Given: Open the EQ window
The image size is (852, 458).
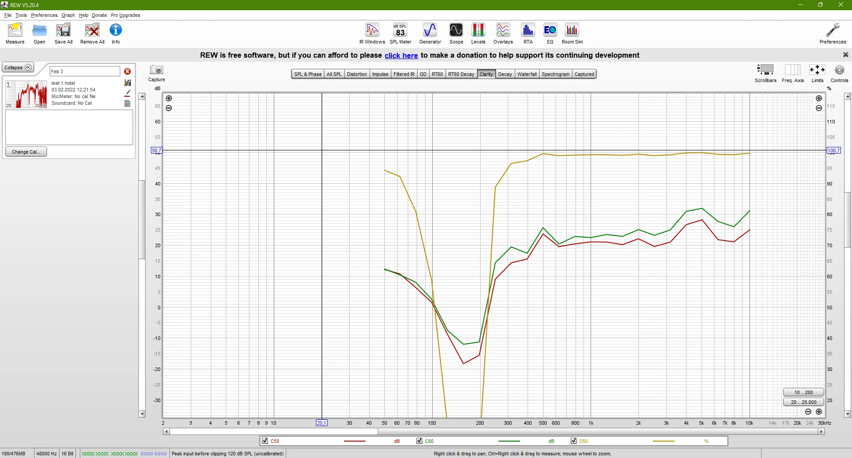Looking at the screenshot, I should coord(550,33).
